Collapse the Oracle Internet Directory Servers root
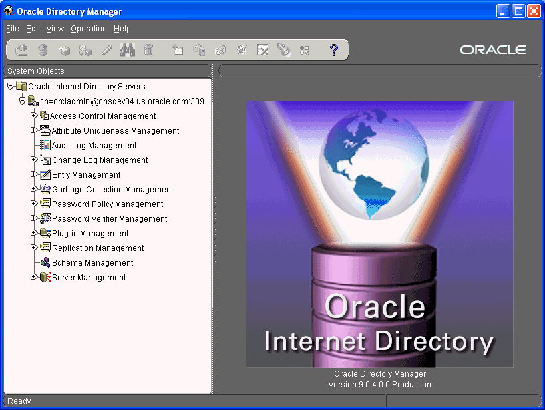This screenshot has width=545, height=410. (10, 86)
